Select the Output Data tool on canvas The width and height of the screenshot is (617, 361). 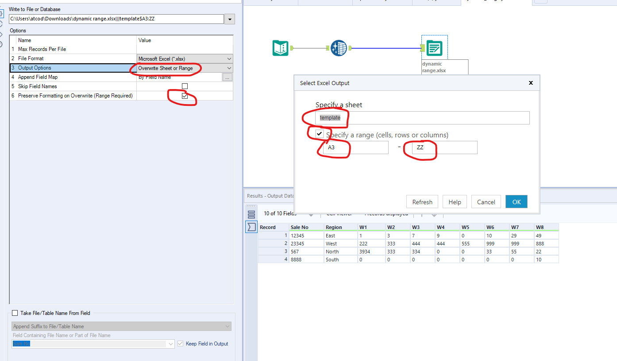[434, 48]
